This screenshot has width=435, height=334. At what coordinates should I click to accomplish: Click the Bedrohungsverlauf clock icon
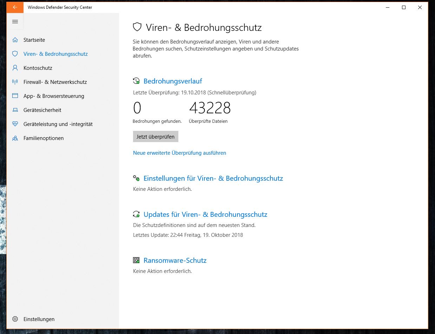point(136,81)
